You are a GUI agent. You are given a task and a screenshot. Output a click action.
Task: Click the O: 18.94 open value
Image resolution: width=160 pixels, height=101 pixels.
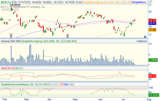[x=33, y=2]
